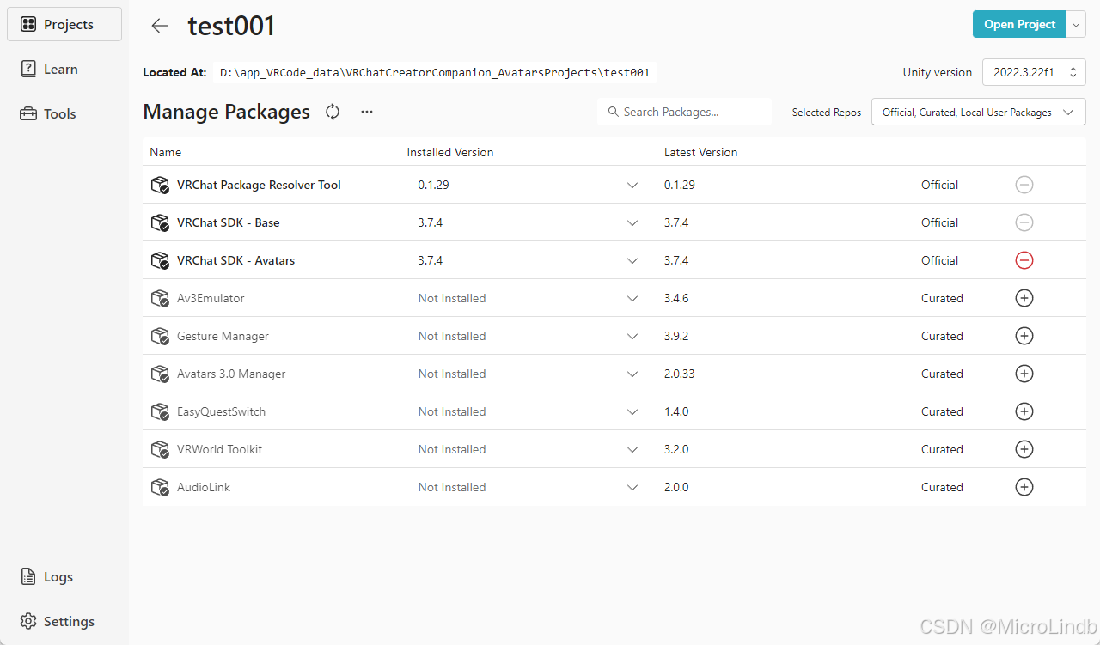Viewport: 1100px width, 645px height.
Task: Click the Av3Emulator package icon
Action: click(x=160, y=298)
